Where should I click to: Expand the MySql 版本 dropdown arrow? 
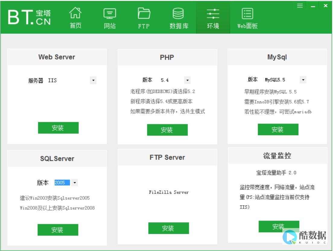point(303,80)
